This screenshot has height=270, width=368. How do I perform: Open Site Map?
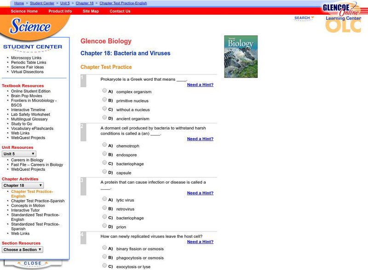click(91, 11)
